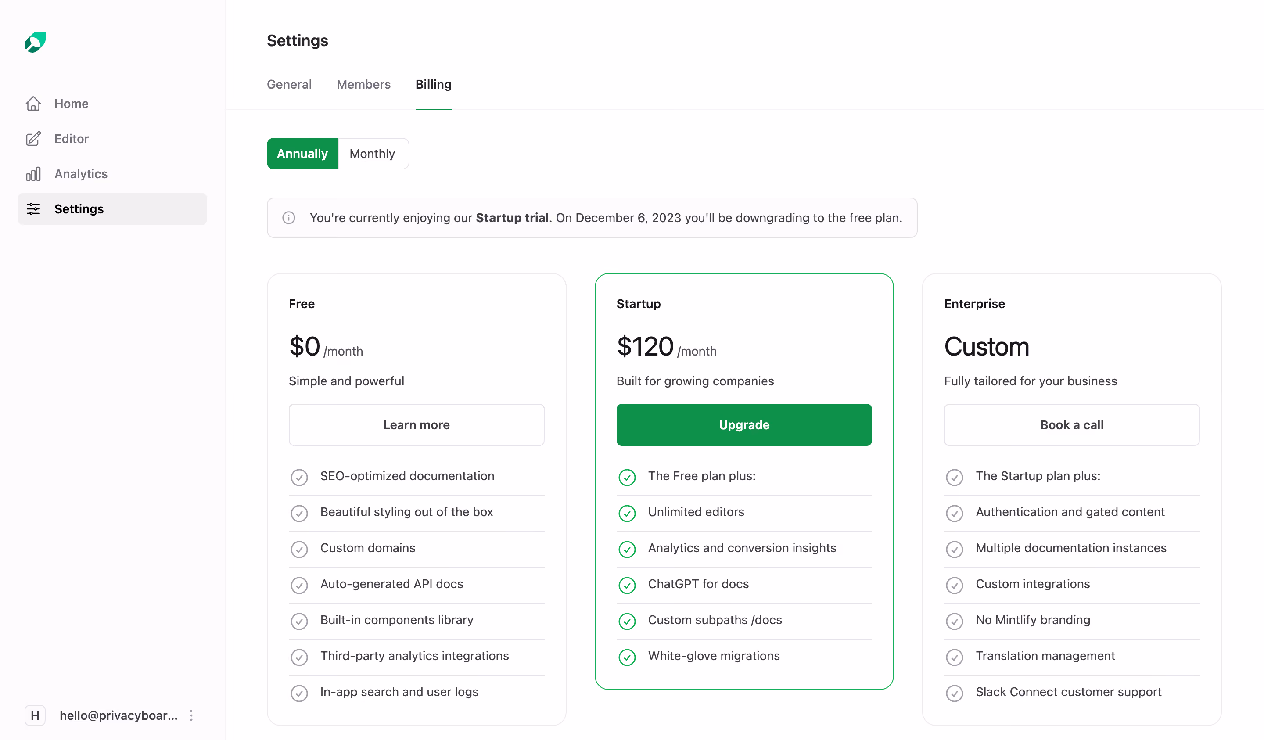
Task: Open the Members settings tab
Action: (363, 84)
